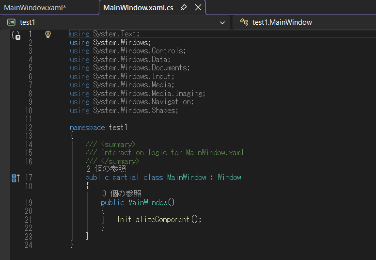376x260 pixels.
Task: Click the inheritance margin icon beside line 17
Action: [16, 178]
